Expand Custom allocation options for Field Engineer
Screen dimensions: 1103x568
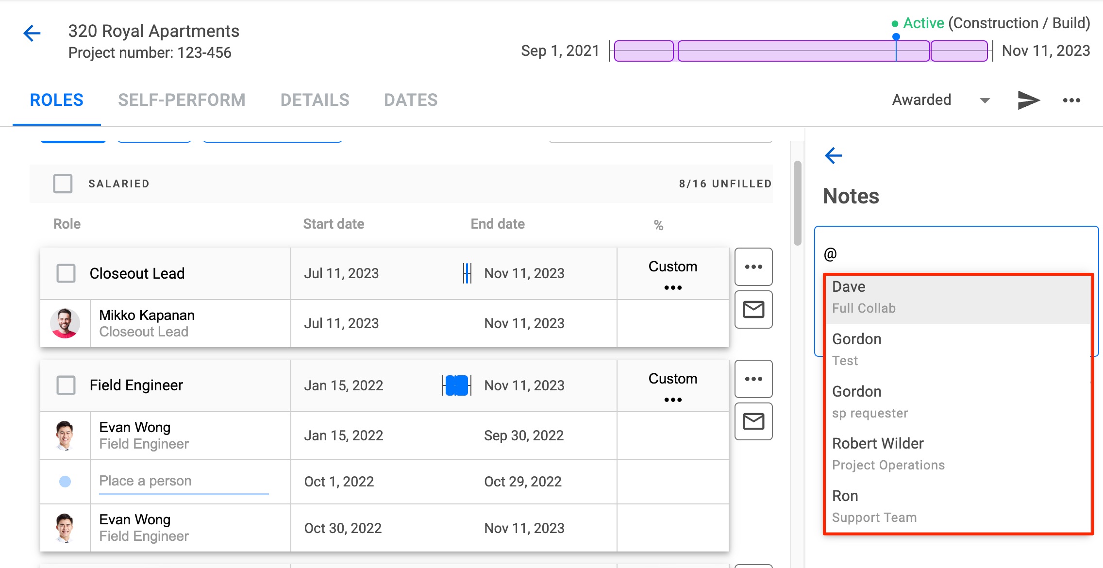(x=672, y=399)
